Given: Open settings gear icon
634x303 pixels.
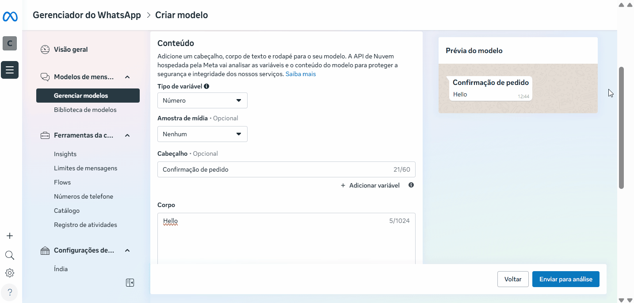Looking at the screenshot, I should point(10,273).
